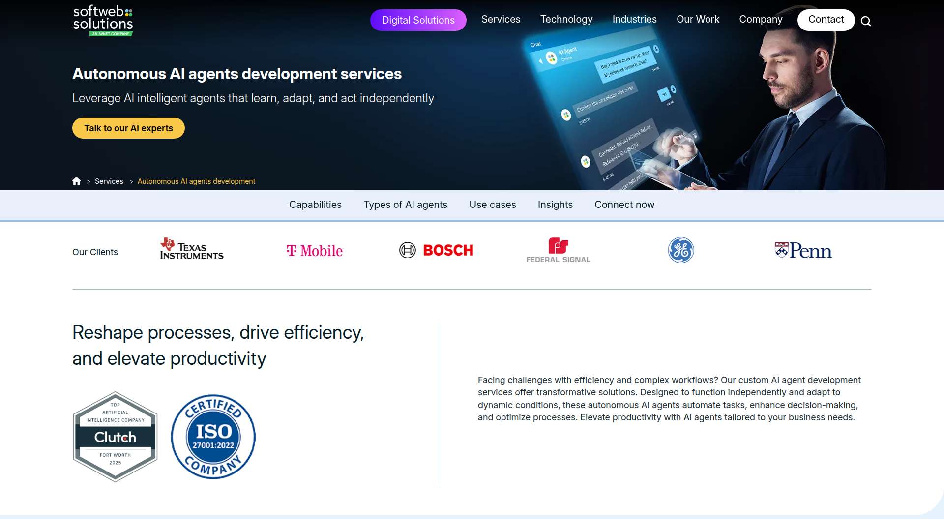Click the 'Autonomous AI agents development services' heading
944x531 pixels.
click(237, 74)
